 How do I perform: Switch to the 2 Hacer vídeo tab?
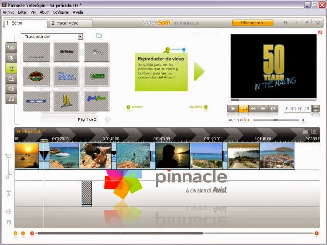[x=71, y=23]
